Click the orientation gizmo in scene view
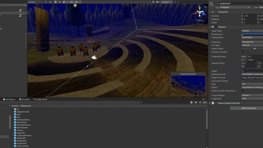This screenshot has height=148, width=263. [x=200, y=12]
